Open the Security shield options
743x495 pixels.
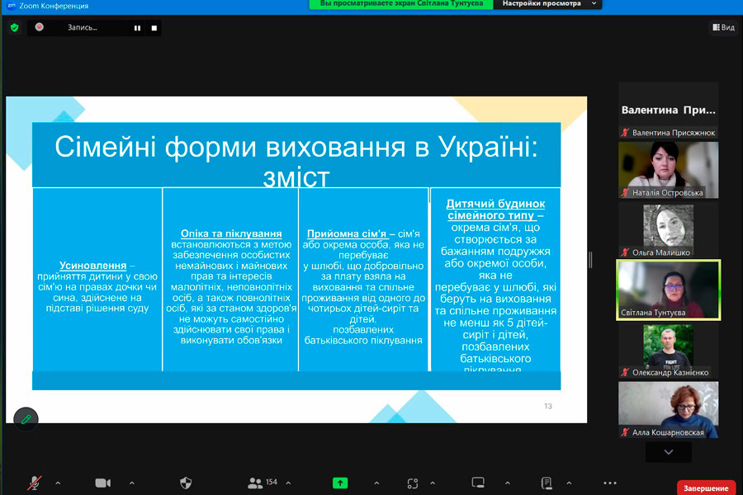186,483
